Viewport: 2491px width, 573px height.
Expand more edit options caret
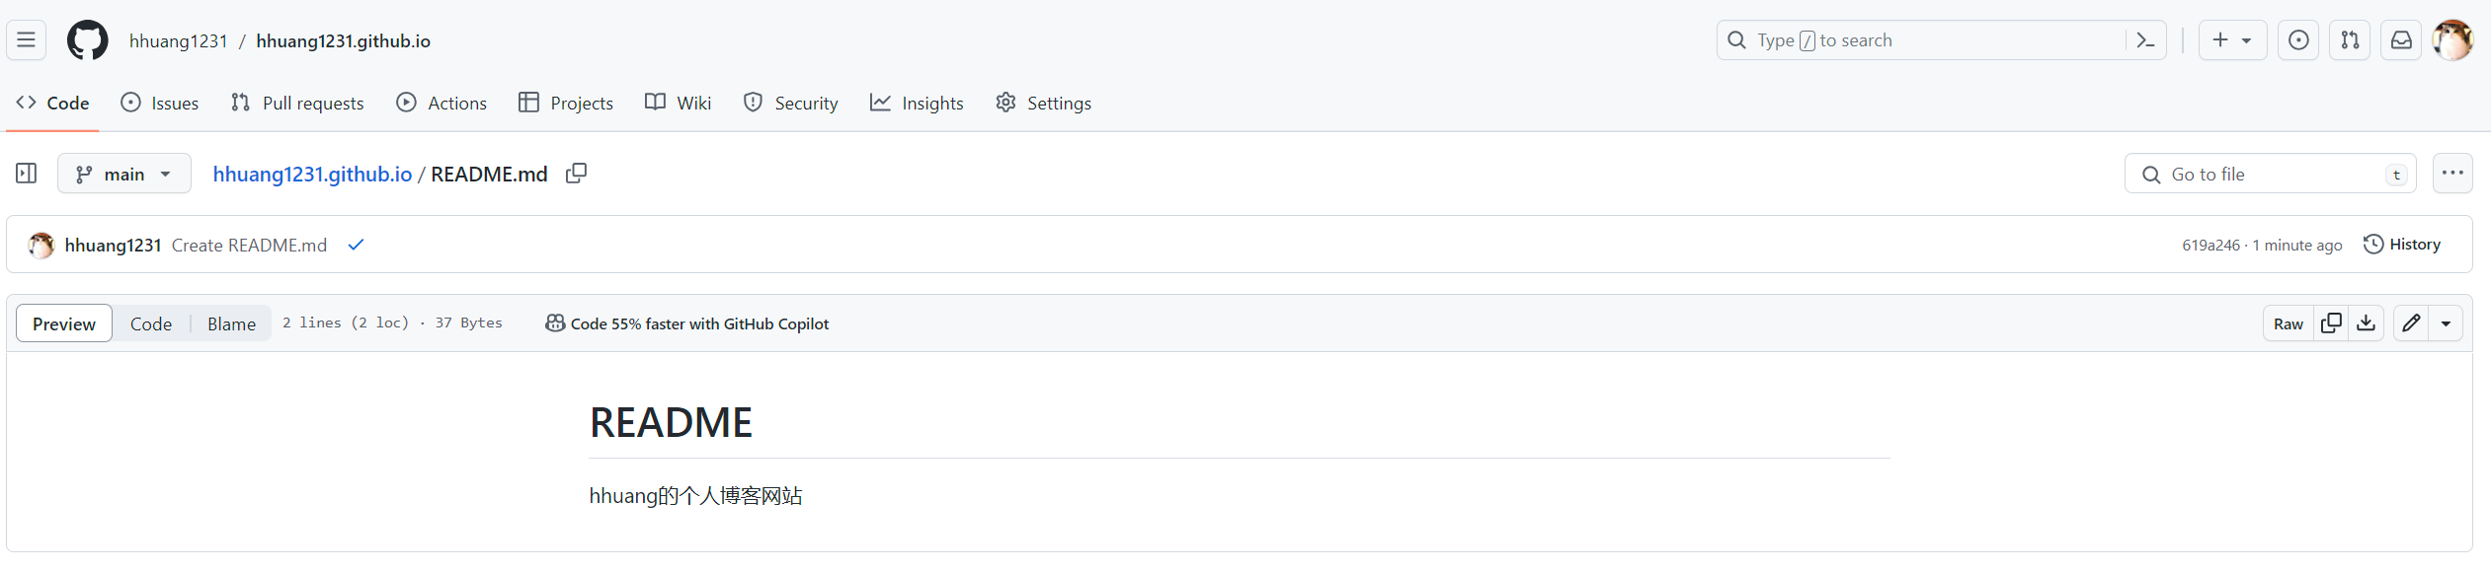click(2447, 323)
